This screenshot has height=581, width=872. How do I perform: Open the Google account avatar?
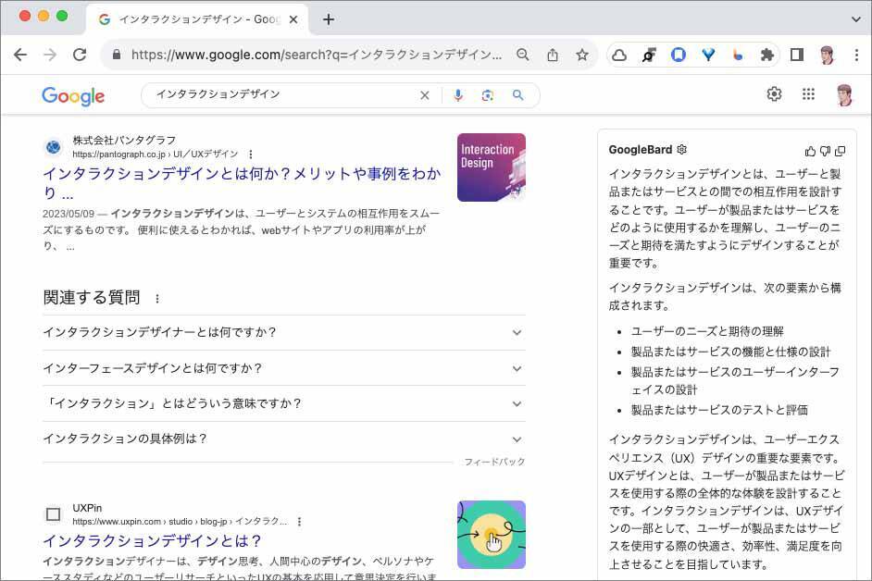pyautogui.click(x=844, y=95)
